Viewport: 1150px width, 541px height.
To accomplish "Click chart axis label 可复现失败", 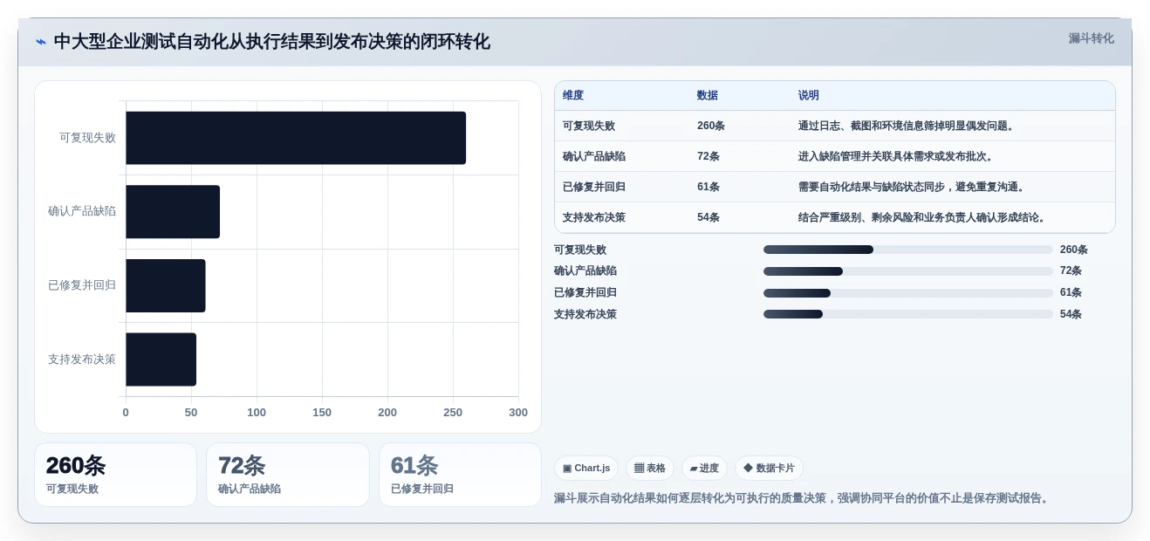I will [87, 138].
